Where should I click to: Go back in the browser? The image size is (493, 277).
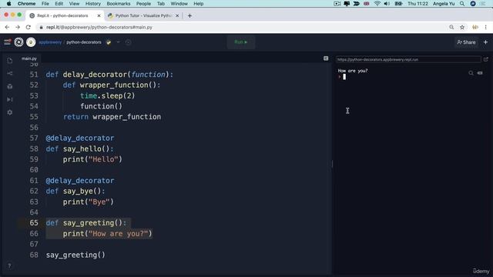point(7,28)
